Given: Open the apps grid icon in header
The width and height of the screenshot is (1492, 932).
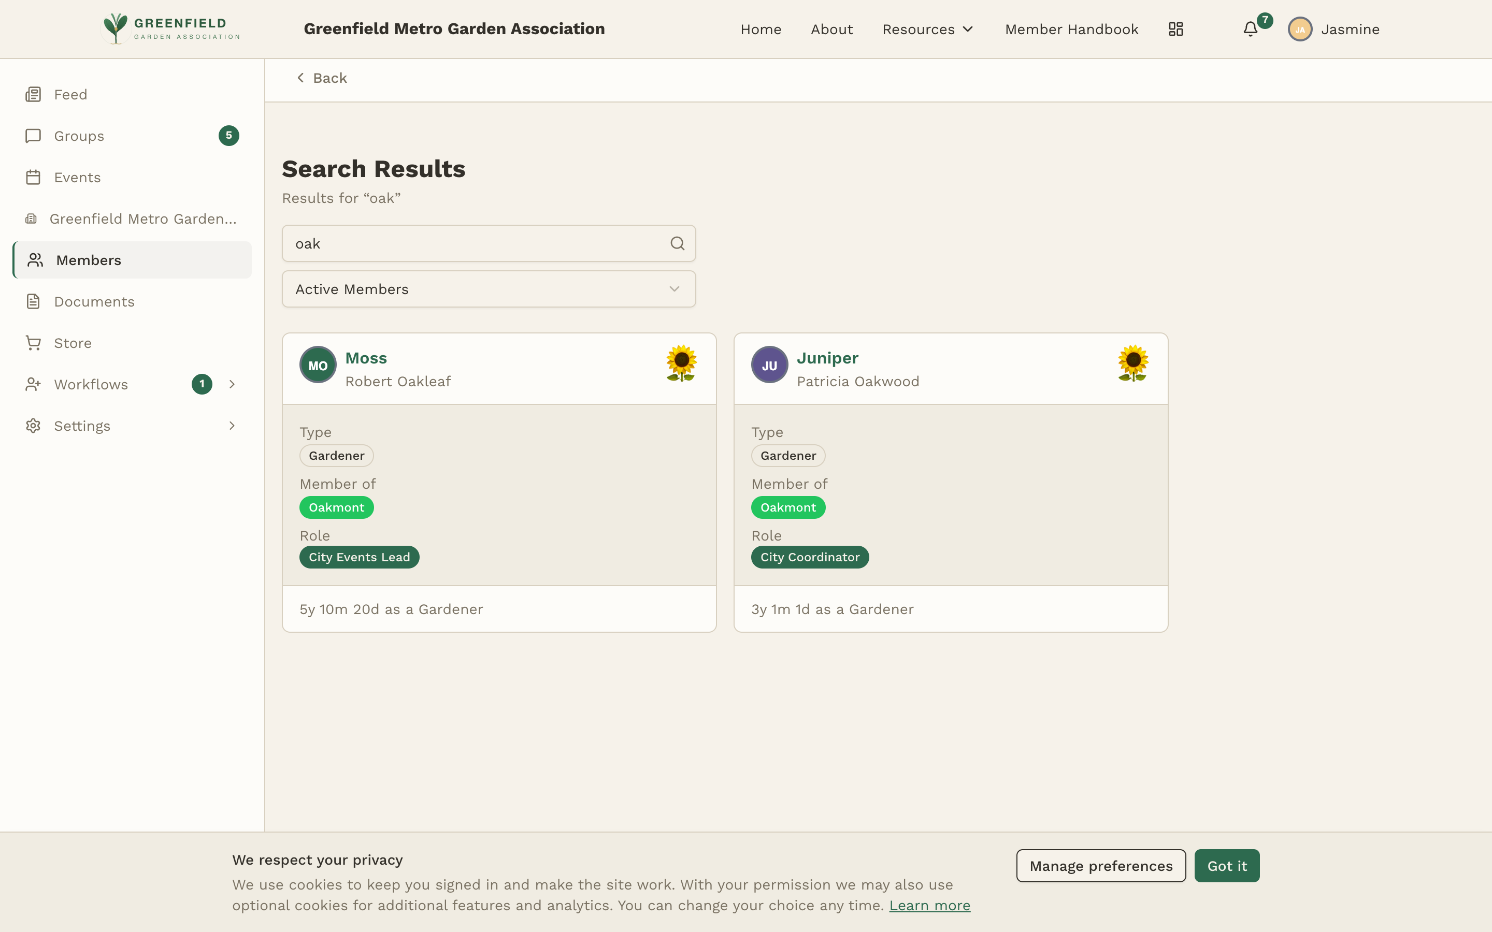Looking at the screenshot, I should 1175,29.
